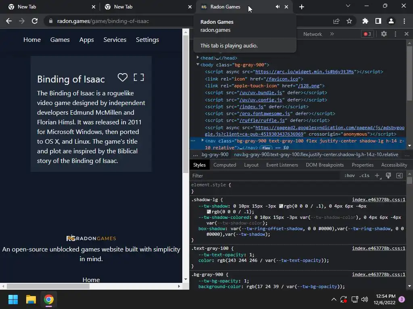Open the Chrome profile avatar
Screen dimensions: 413x309
(391, 21)
